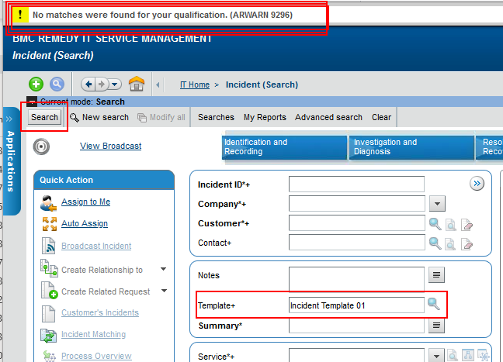
Task: Open Customer's Incidents link
Action: tap(100, 312)
